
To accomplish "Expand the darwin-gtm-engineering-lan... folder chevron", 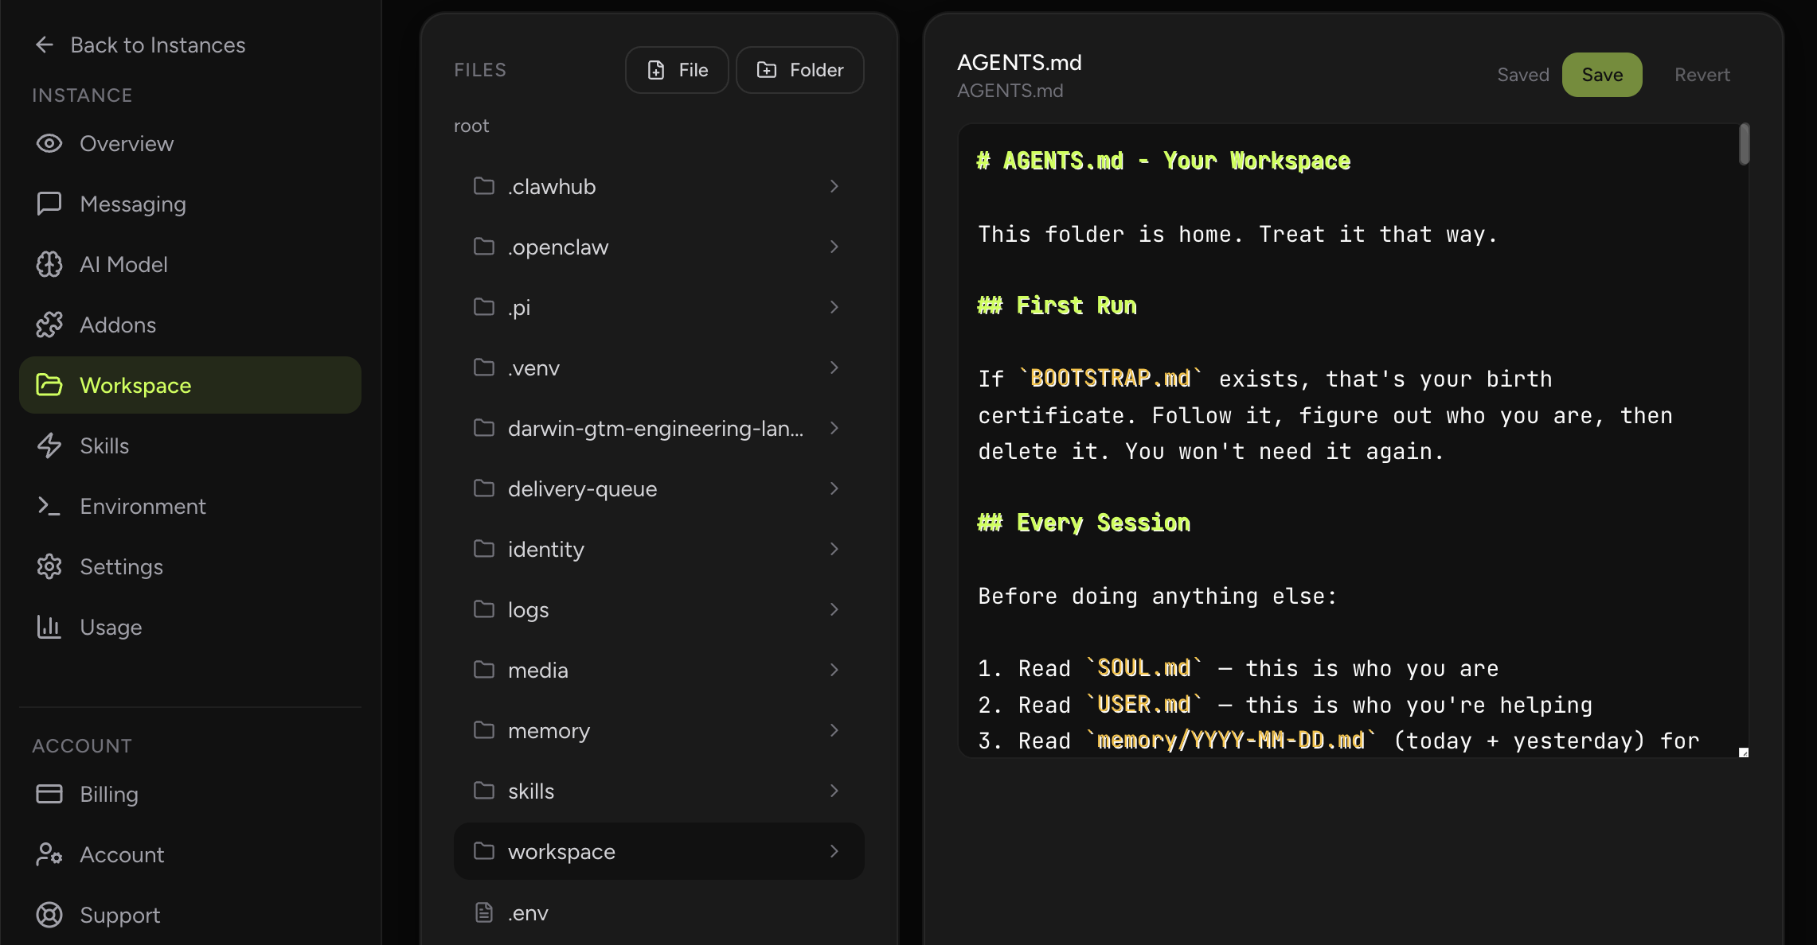I will tap(834, 428).
